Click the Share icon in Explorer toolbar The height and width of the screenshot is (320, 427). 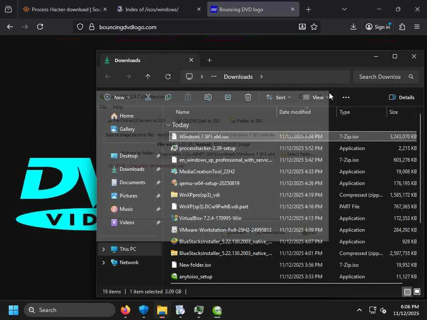228,97
